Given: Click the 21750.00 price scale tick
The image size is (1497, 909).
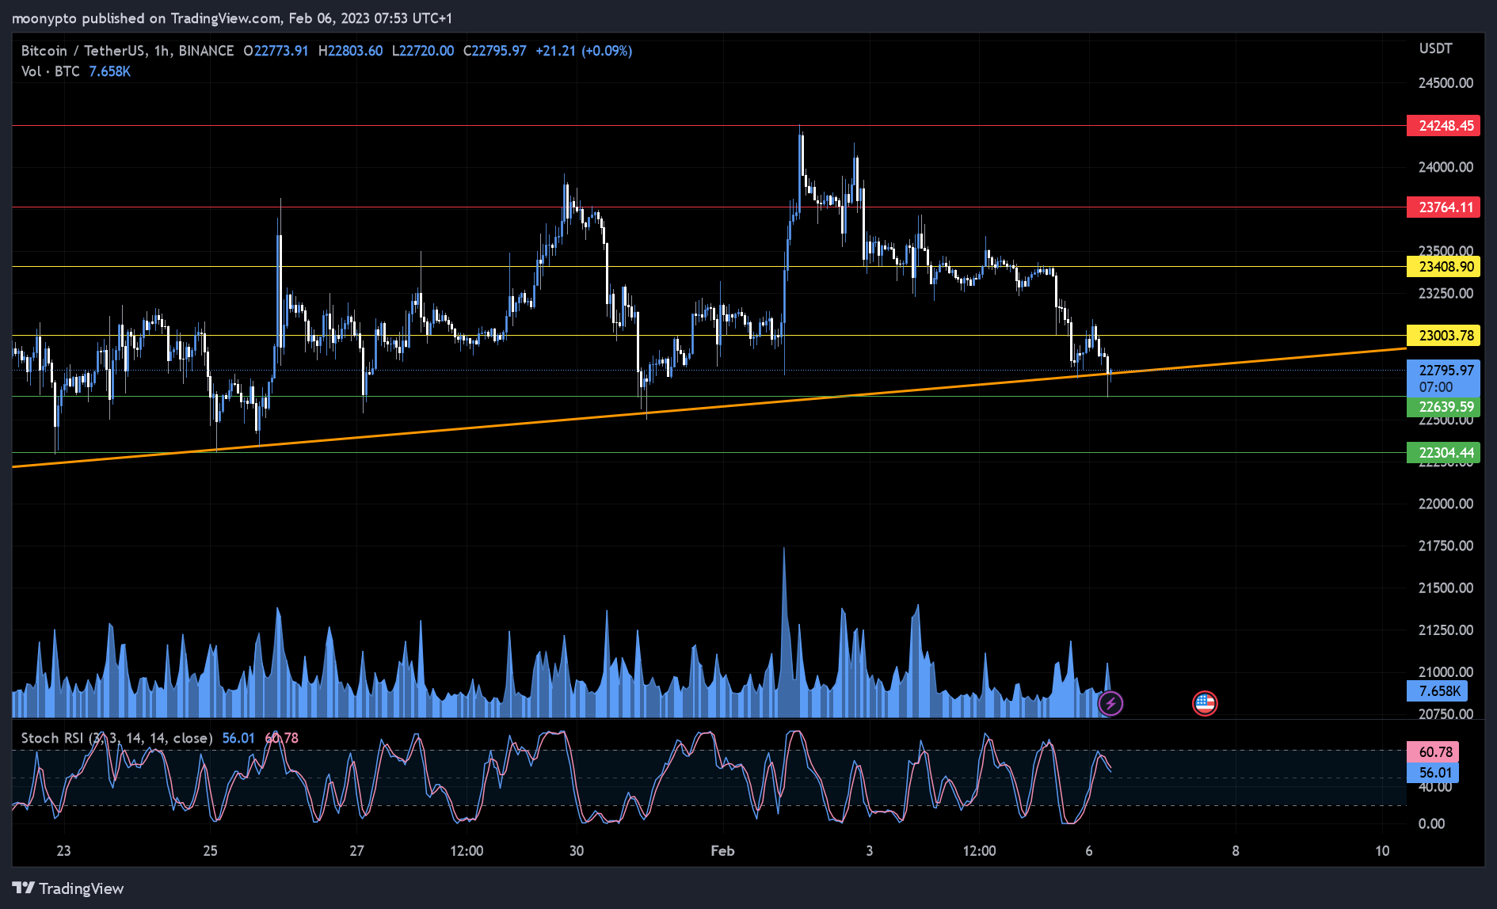Looking at the screenshot, I should (1446, 546).
